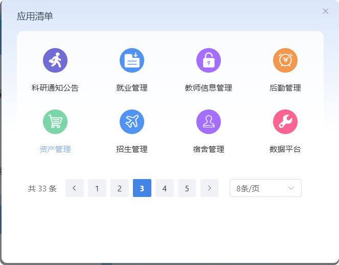Click the 宿舍管理 stamp icon
339x265 pixels.
pyautogui.click(x=209, y=122)
